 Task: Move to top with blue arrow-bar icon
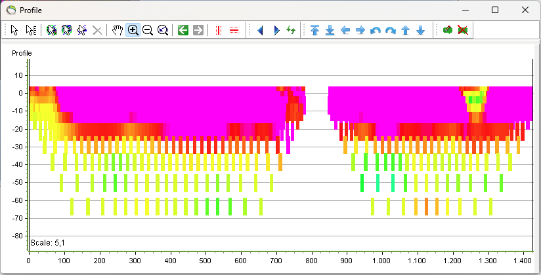point(314,30)
